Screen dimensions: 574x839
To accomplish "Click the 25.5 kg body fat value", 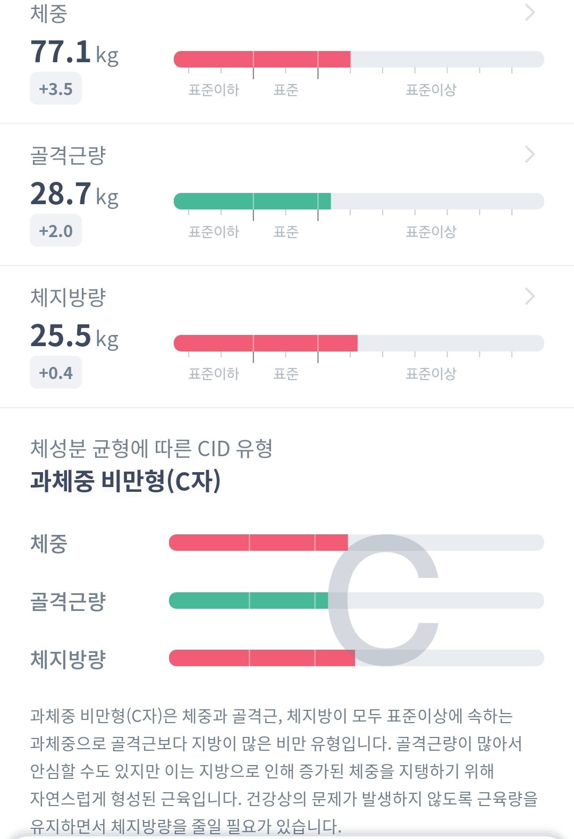I will click(x=74, y=336).
